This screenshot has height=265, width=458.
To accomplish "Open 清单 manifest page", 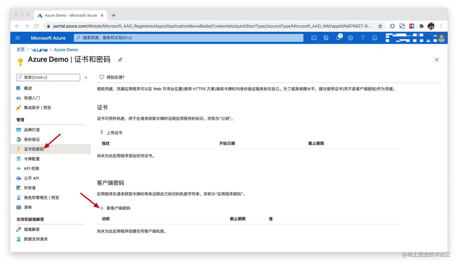I will pyautogui.click(x=28, y=207).
